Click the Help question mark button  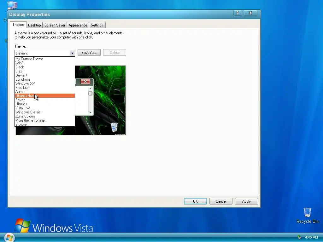click(238, 13)
